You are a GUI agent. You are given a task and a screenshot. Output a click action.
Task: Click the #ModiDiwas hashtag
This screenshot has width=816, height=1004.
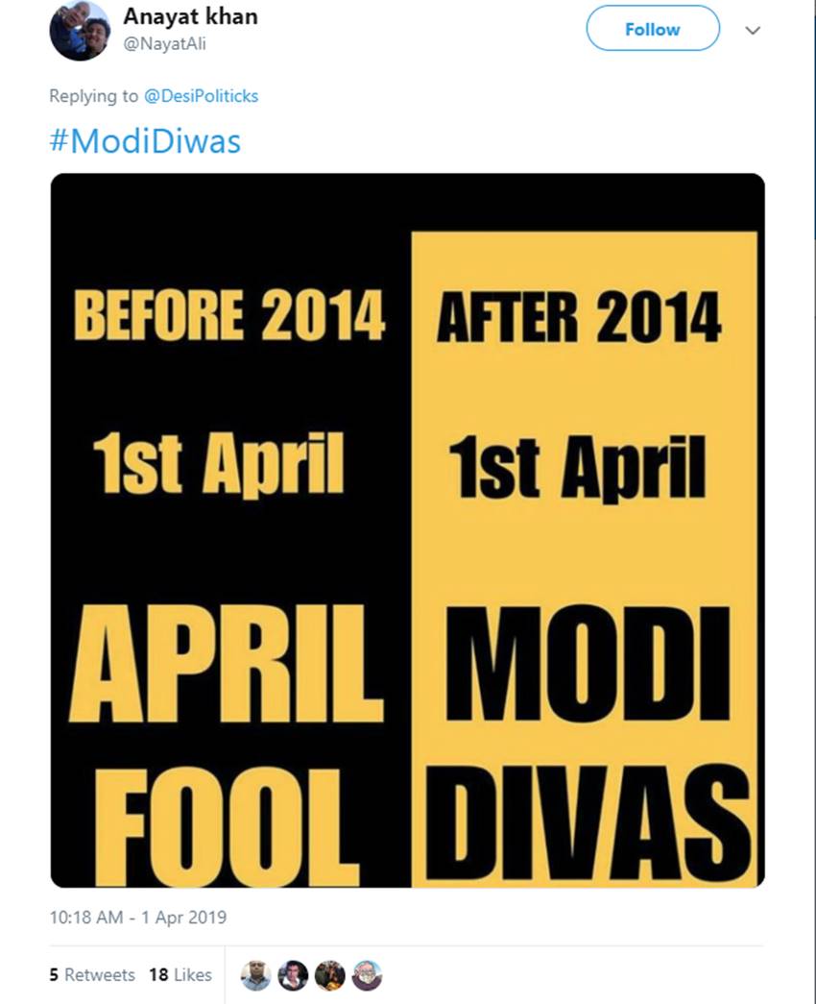coord(145,142)
